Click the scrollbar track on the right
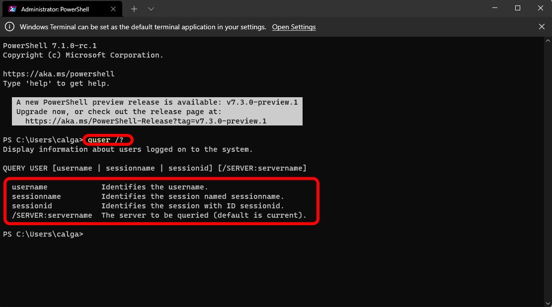 tap(548, 174)
